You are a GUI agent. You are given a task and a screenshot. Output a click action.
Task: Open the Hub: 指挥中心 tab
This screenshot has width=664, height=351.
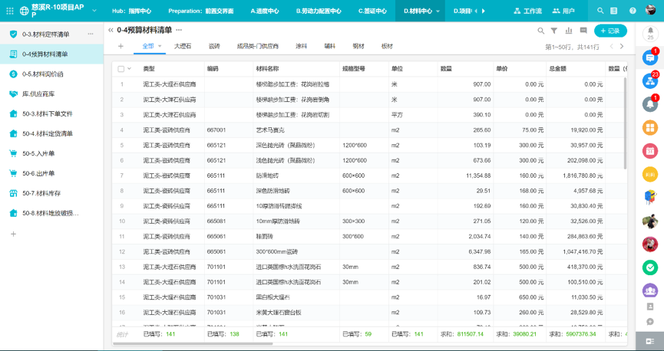[131, 11]
